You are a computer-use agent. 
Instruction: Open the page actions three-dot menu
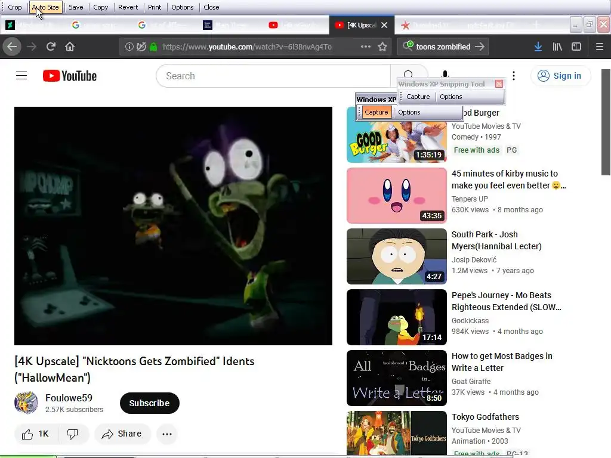pos(366,47)
